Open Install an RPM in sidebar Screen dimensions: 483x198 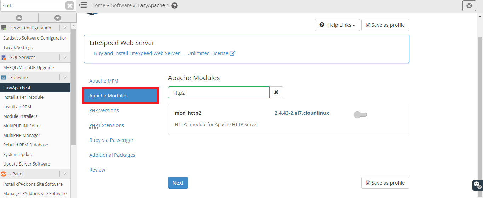coord(17,107)
